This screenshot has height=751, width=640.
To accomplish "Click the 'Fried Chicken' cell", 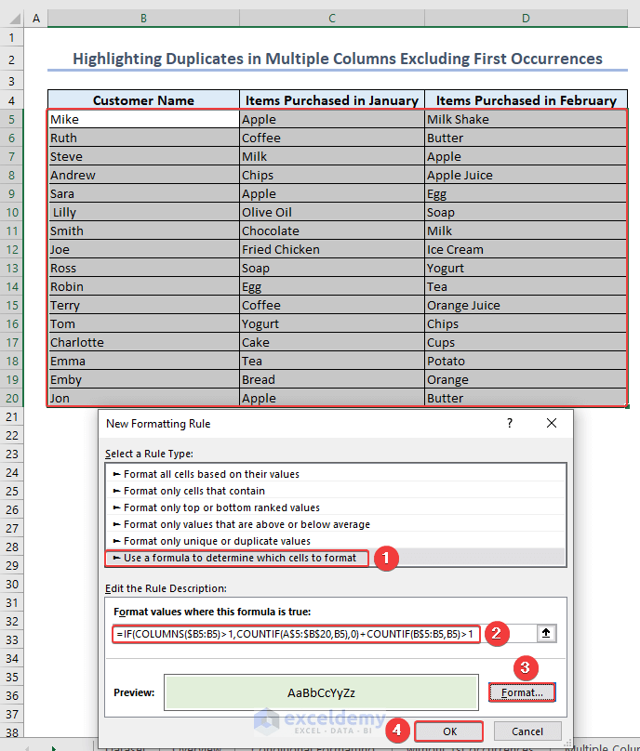I will 332,249.
